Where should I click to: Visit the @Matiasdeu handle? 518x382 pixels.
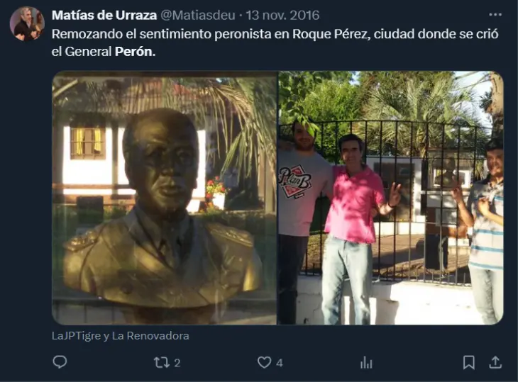[197, 15]
